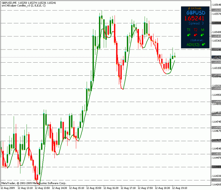The height and width of the screenshot is (190, 221).
Task: Click the 1.64745 price scale label
Action: coord(216,122)
